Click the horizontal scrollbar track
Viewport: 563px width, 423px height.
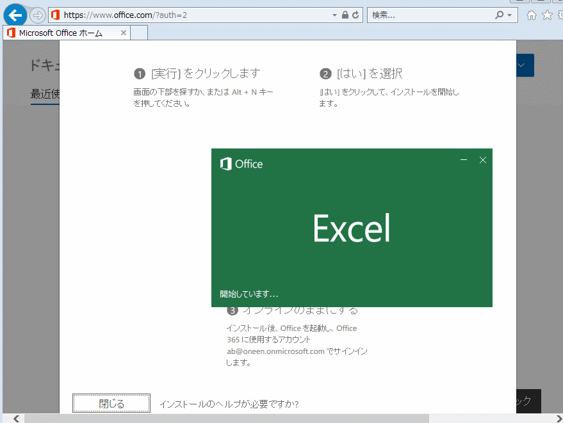click(x=287, y=419)
